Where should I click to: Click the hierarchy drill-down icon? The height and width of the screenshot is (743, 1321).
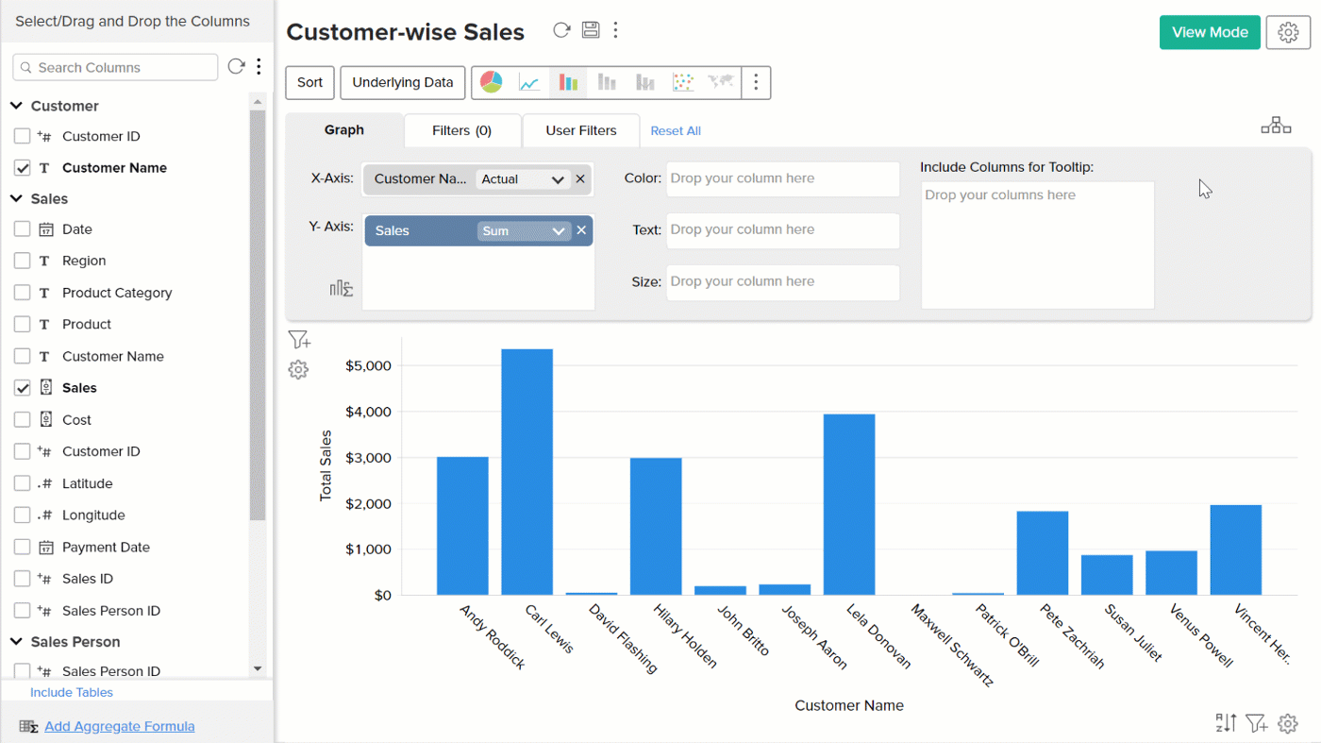[x=1276, y=126]
